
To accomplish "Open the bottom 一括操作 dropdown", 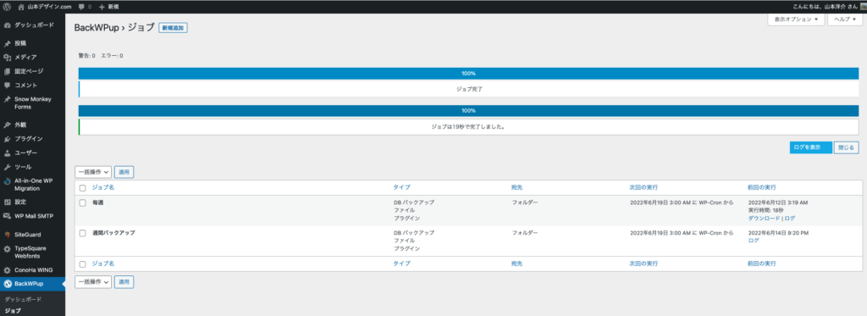I will pyautogui.click(x=93, y=281).
